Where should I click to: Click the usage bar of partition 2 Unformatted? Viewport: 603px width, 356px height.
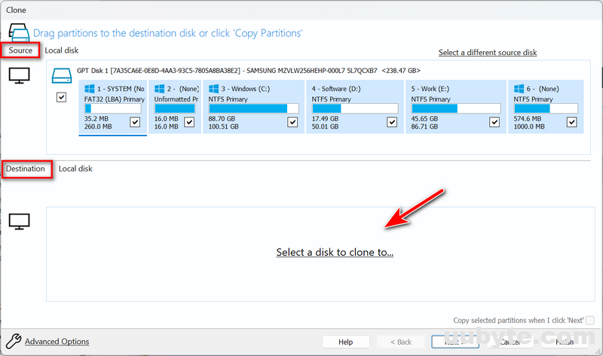pos(175,108)
